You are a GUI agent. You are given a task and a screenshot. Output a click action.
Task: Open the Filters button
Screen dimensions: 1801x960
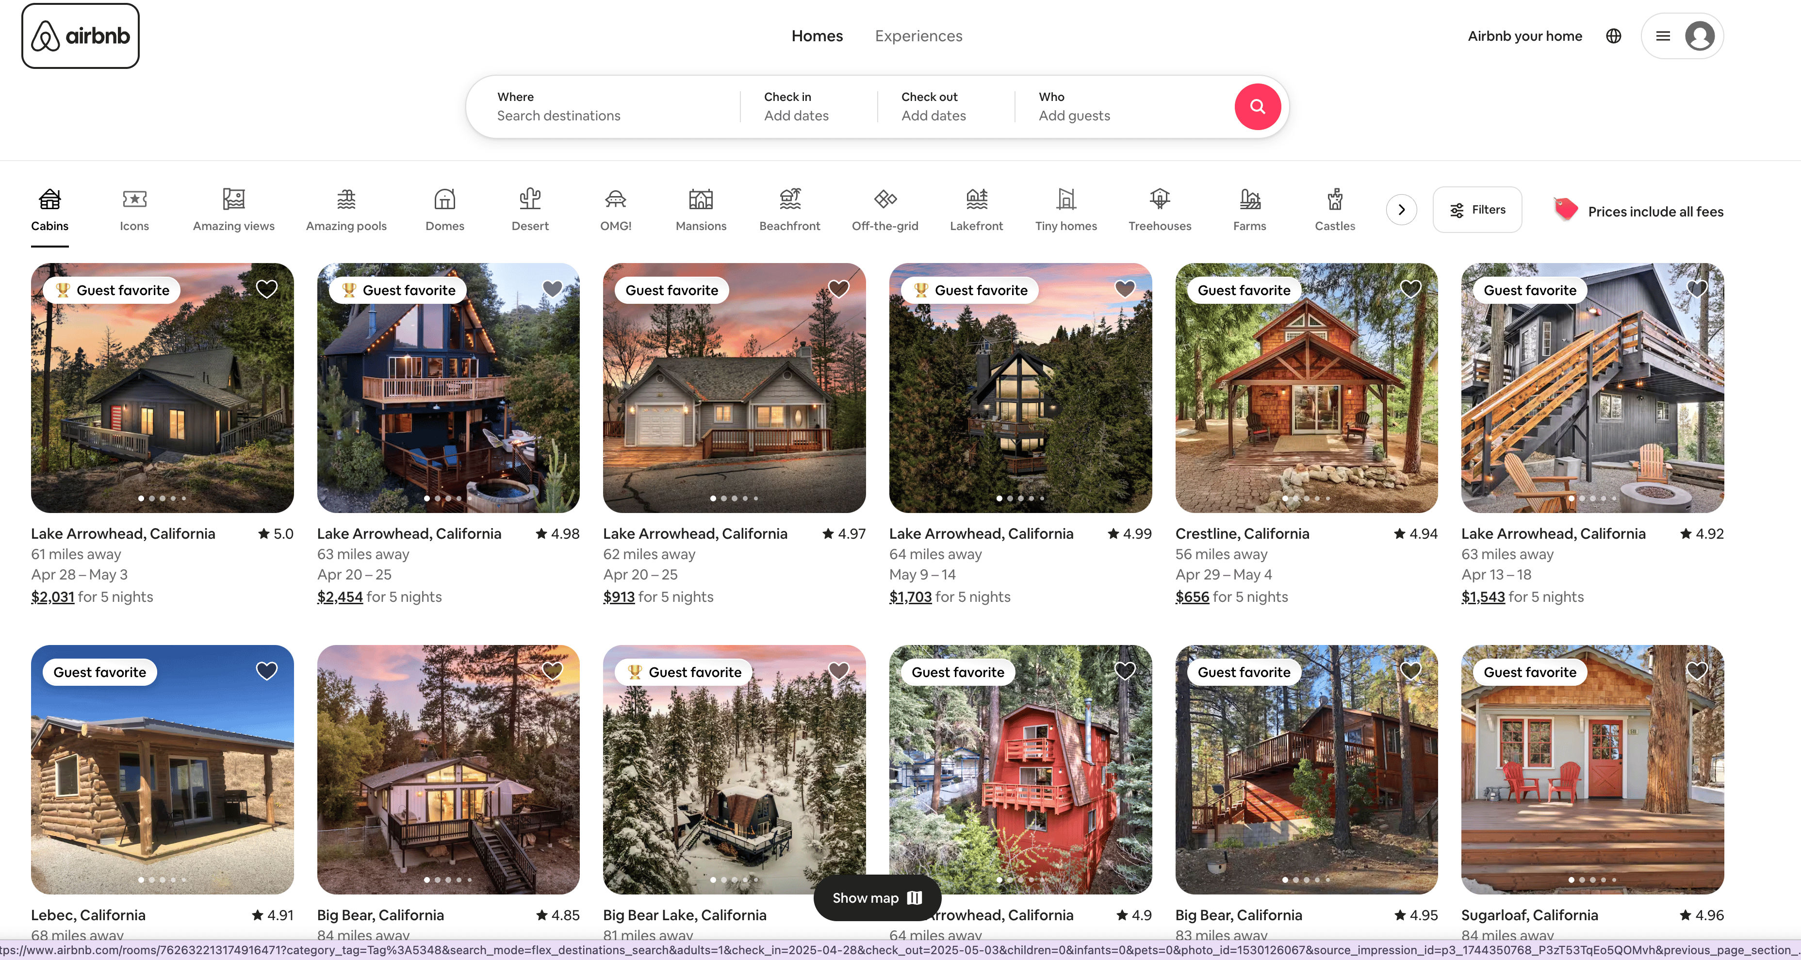[1476, 210]
